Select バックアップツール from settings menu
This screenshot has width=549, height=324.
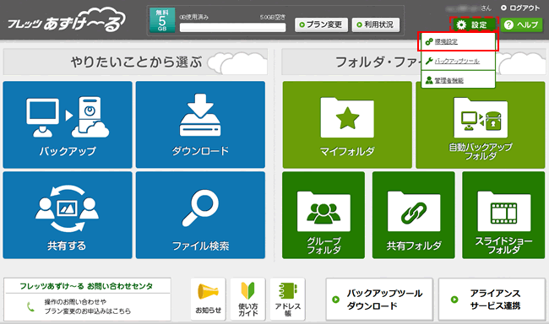pos(458,62)
